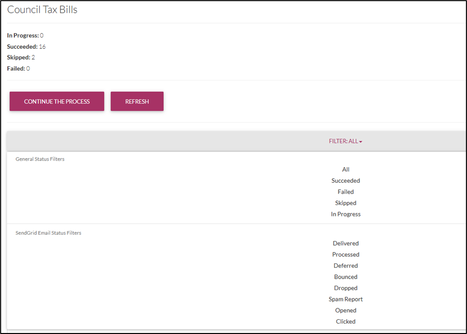
Task: Click the Skipped count summary line
Action: 21,57
